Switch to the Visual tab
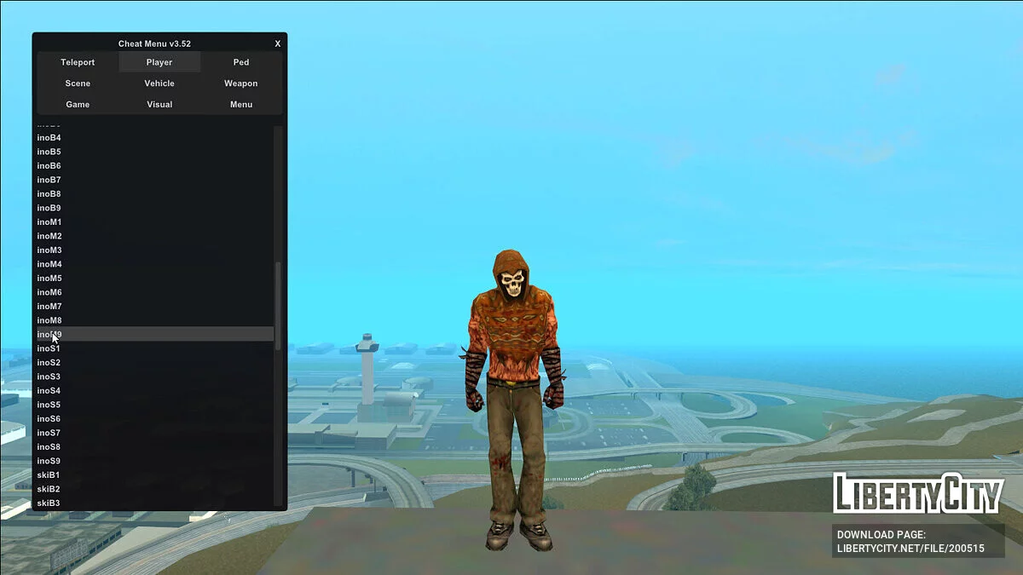The width and height of the screenshot is (1023, 575). (159, 104)
